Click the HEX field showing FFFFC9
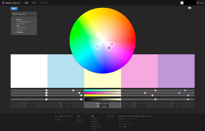This screenshot has height=131, width=205. [104, 106]
